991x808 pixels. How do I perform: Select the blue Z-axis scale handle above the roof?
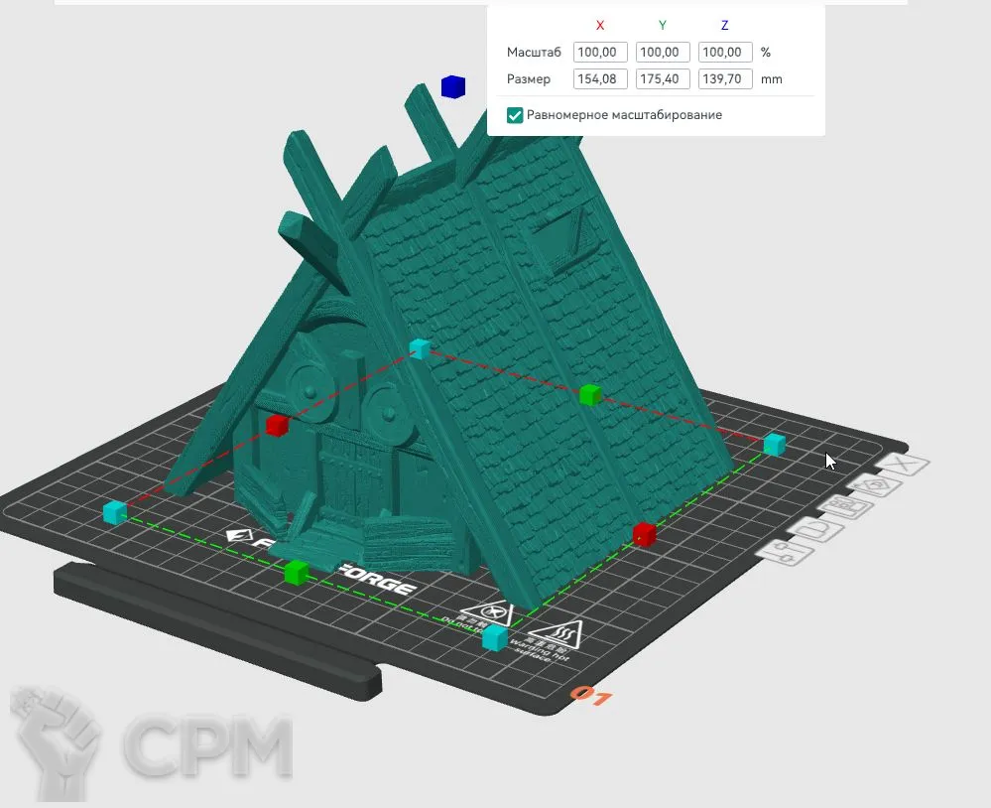click(453, 87)
